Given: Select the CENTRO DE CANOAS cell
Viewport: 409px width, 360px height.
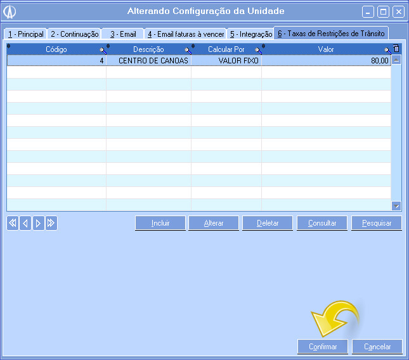Looking at the screenshot, I should [x=148, y=60].
